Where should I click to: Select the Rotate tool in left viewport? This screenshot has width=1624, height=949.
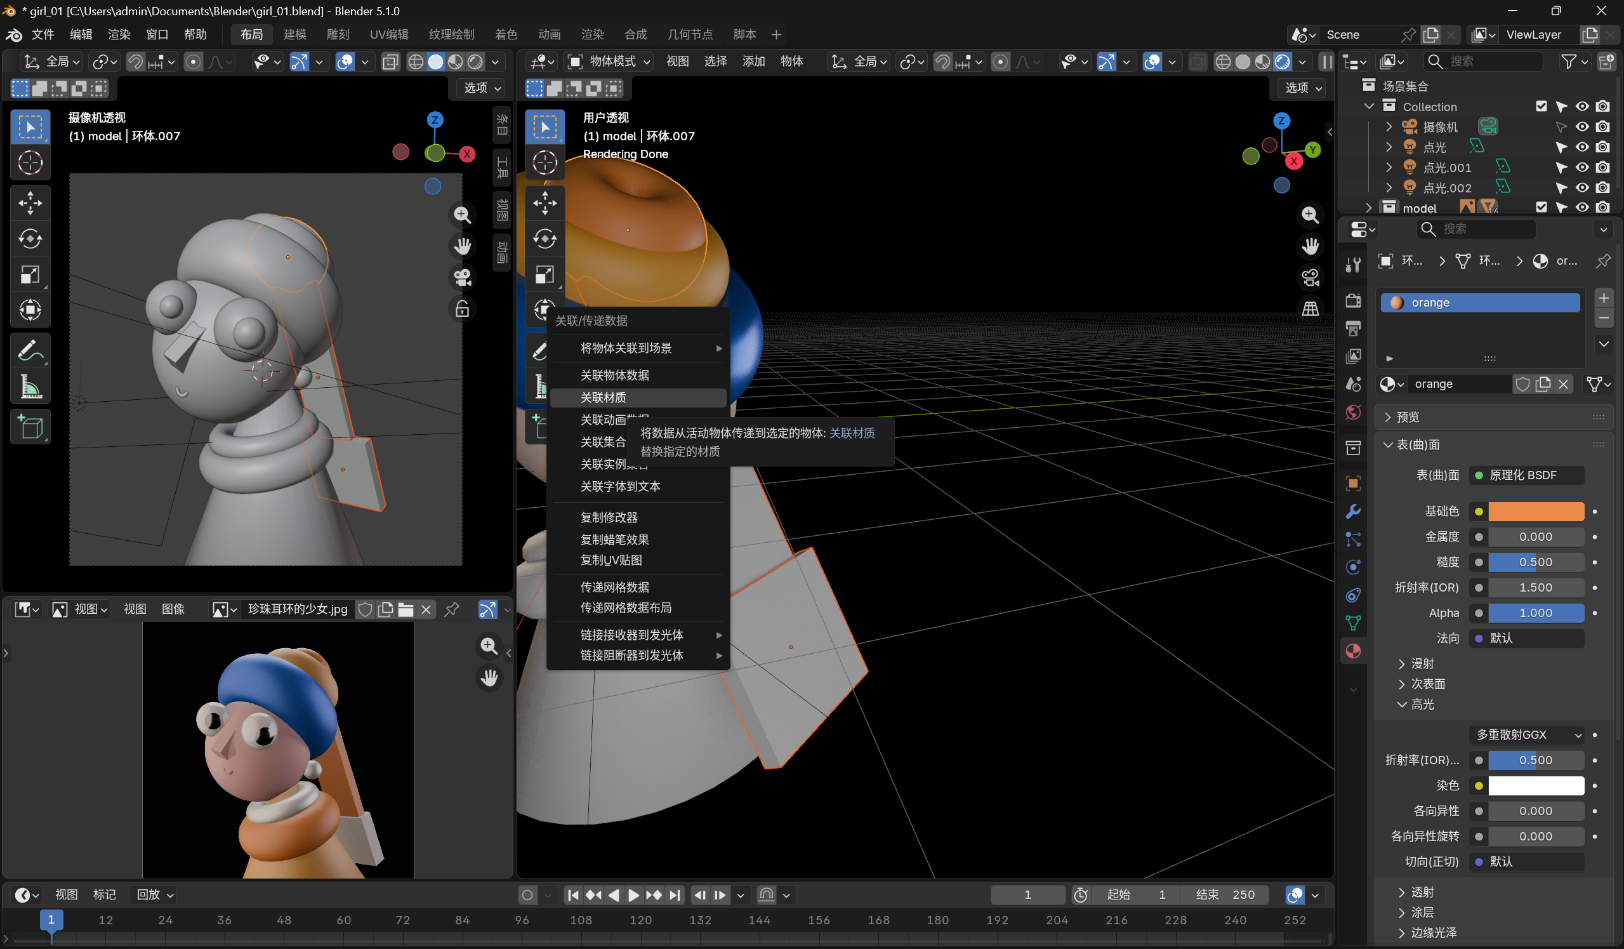(x=30, y=239)
